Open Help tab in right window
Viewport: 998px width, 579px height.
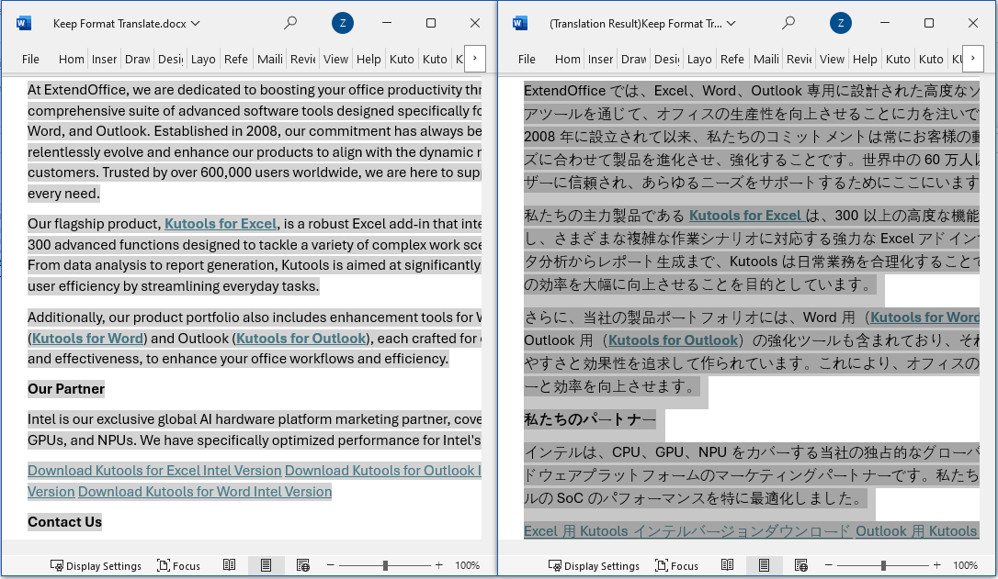(x=865, y=59)
